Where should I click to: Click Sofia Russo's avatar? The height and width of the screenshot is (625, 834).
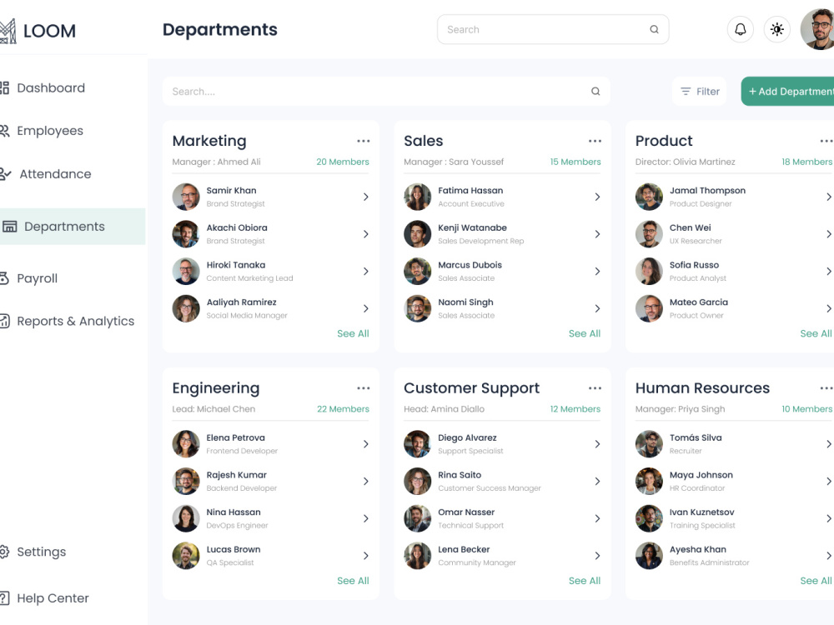click(x=649, y=271)
